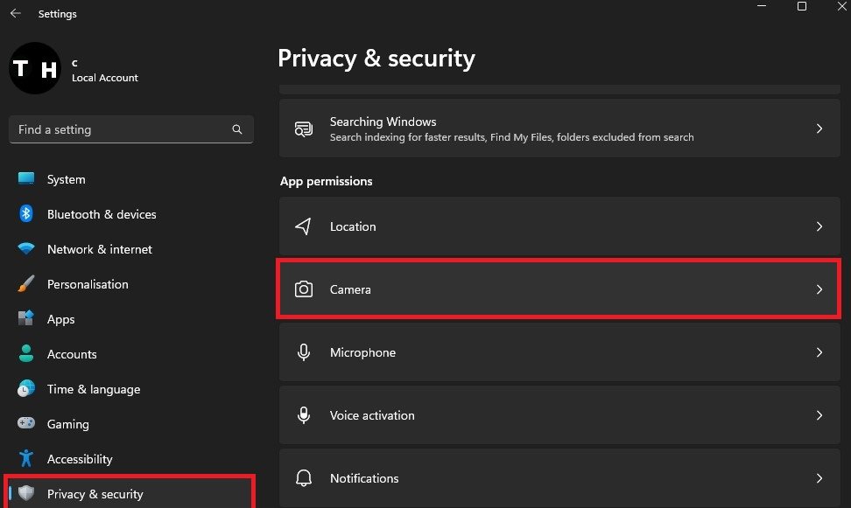
Task: Select System in the sidebar
Action: click(x=66, y=179)
